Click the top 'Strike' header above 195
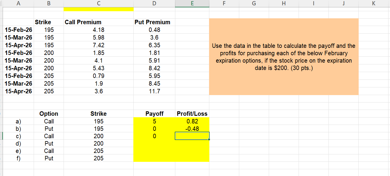The image size is (390, 176). pos(49,22)
